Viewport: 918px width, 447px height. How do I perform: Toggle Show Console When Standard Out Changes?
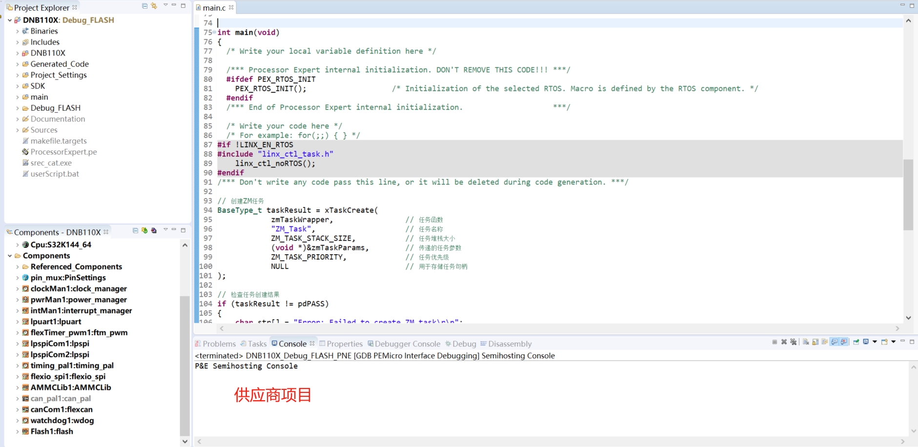tap(834, 342)
